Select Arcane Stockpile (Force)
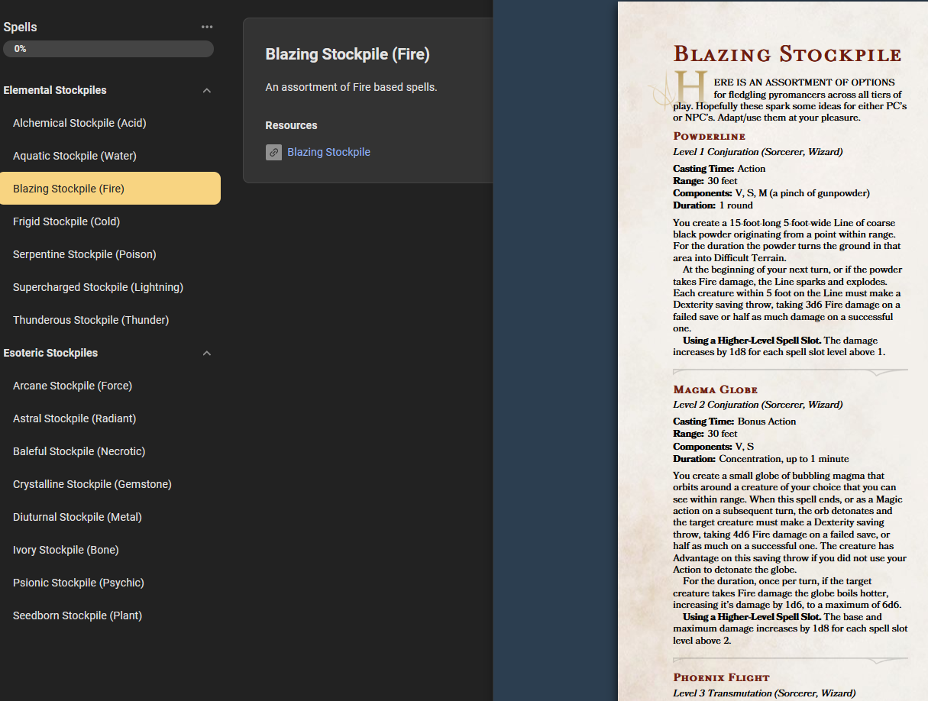This screenshot has width=928, height=701. (73, 386)
